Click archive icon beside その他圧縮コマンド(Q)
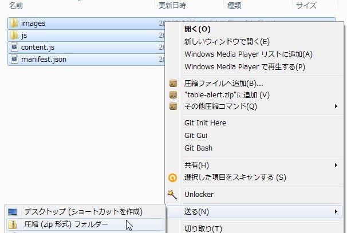This screenshot has width=347, height=233. tap(173, 106)
